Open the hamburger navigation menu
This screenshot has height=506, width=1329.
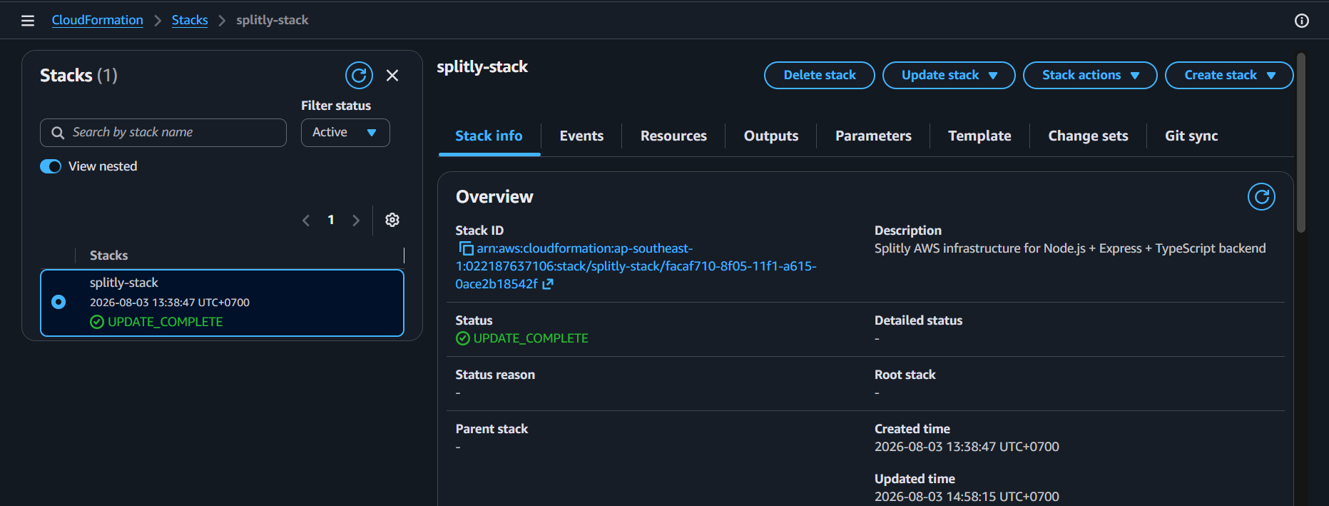click(x=28, y=21)
